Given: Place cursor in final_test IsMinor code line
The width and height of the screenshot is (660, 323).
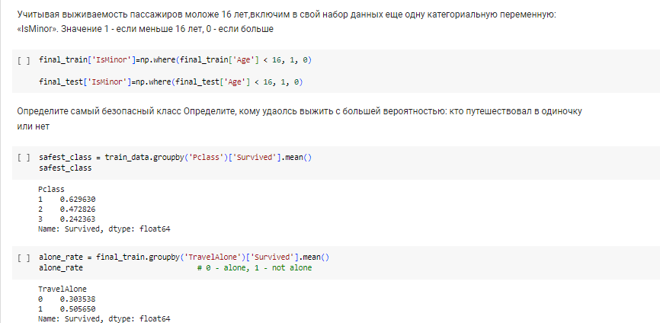Looking at the screenshot, I should [171, 82].
